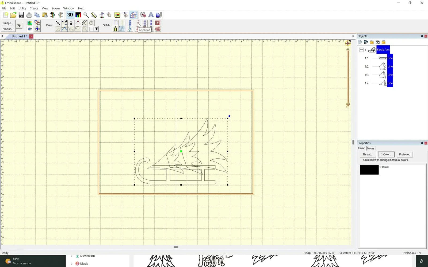Toggle vector visibility with the eye icon

click(30, 29)
